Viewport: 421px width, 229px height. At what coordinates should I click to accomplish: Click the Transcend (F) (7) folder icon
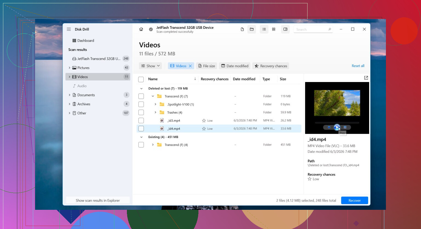pyautogui.click(x=159, y=96)
